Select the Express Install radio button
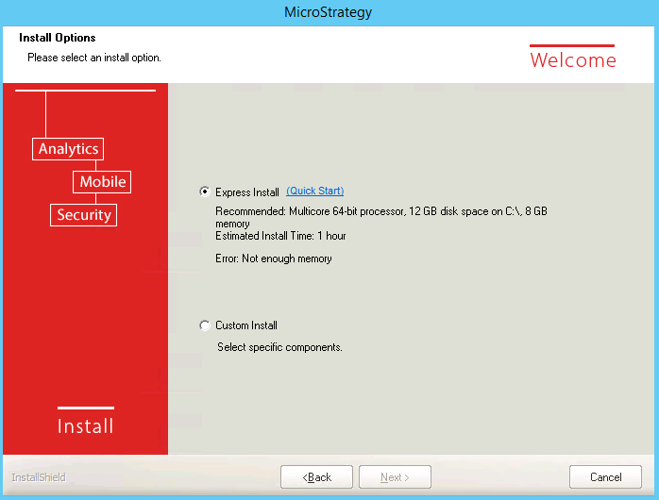The width and height of the screenshot is (659, 500). [x=205, y=192]
